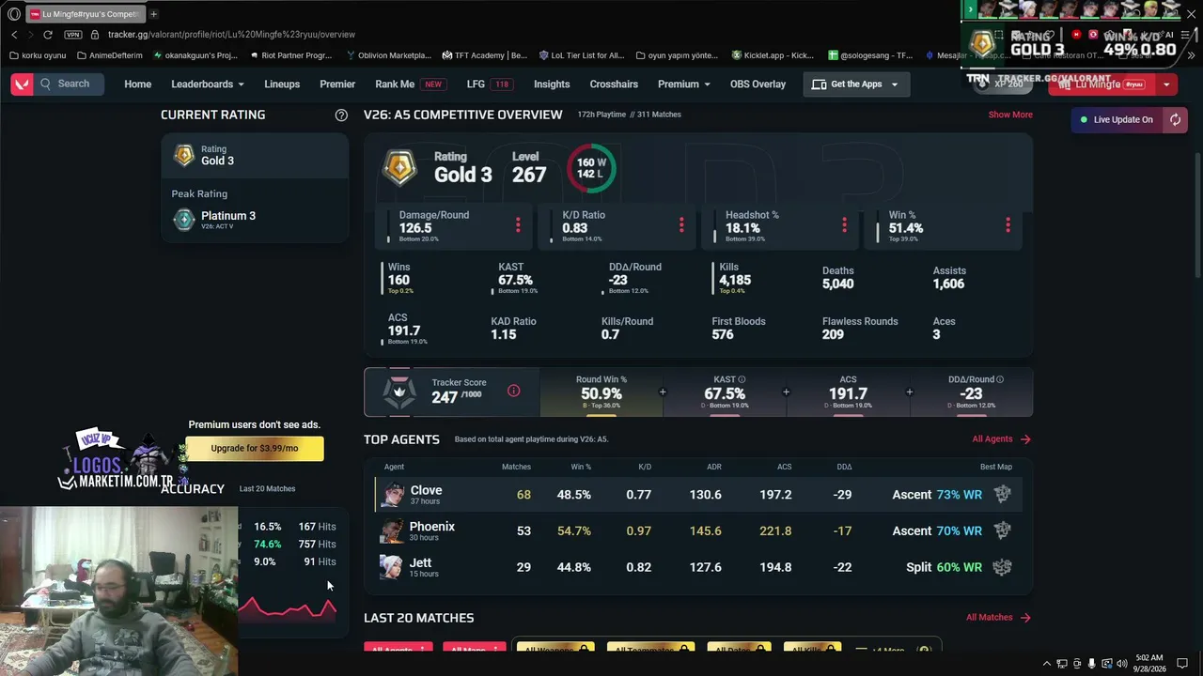The width and height of the screenshot is (1203, 676).
Task: Open the TFT Academy bookmark
Action: (x=483, y=55)
